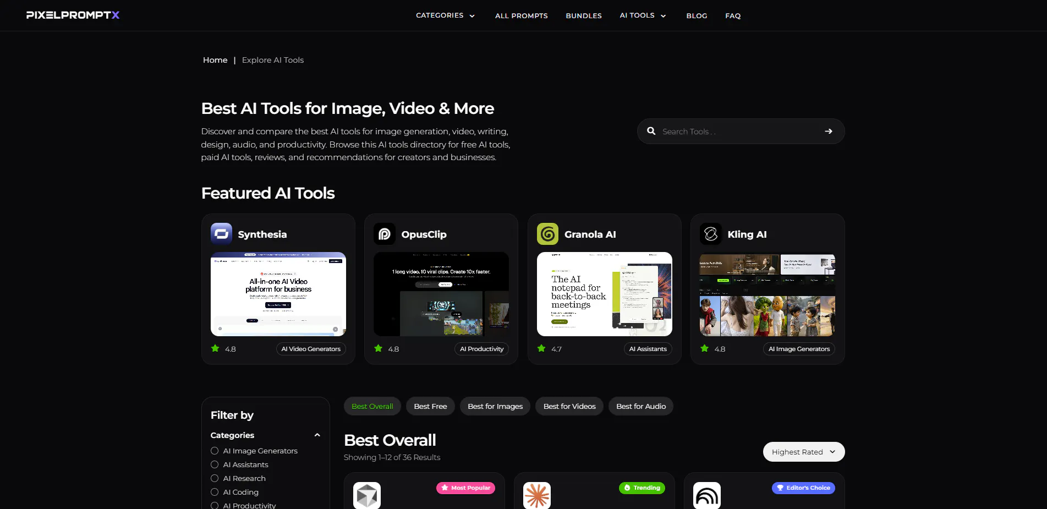Focus the Search Tools input field
The width and height of the screenshot is (1047, 509).
coord(741,132)
